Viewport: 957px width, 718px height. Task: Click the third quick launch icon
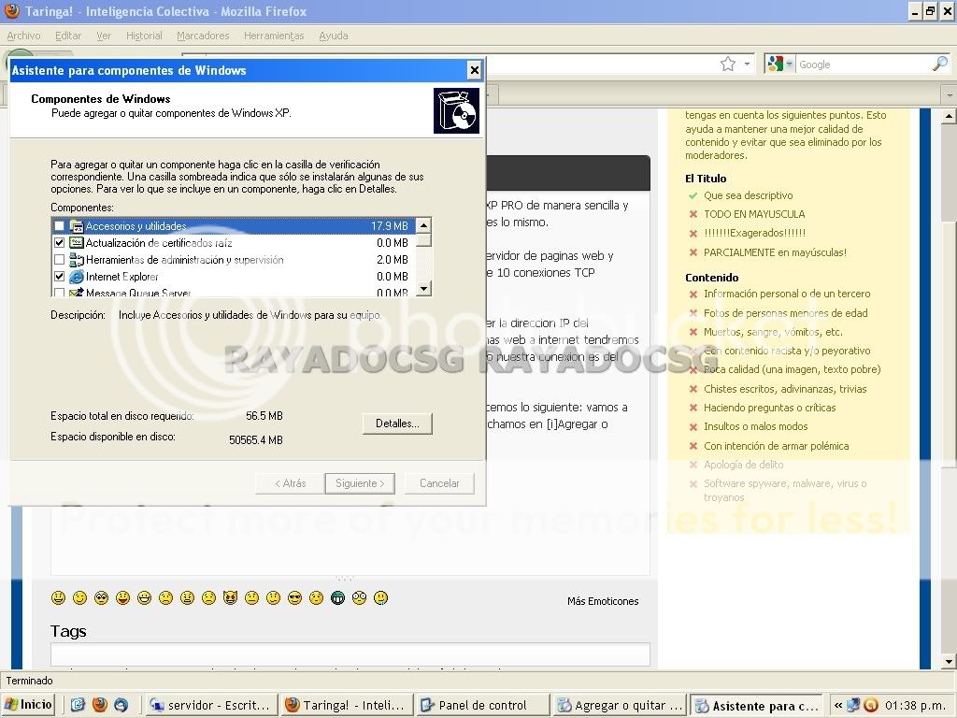pos(121,705)
